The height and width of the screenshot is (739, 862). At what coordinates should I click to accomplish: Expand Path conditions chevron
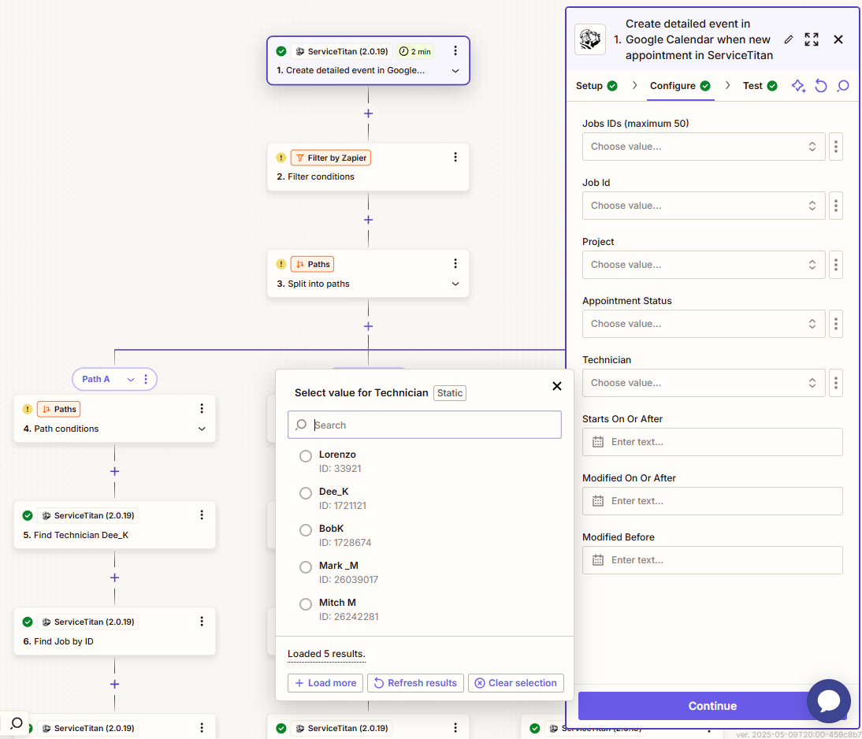pyautogui.click(x=202, y=429)
